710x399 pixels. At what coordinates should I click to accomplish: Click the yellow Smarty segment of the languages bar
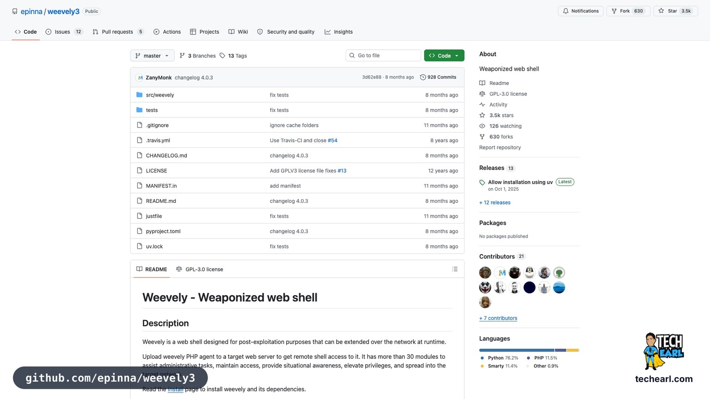(x=573, y=350)
